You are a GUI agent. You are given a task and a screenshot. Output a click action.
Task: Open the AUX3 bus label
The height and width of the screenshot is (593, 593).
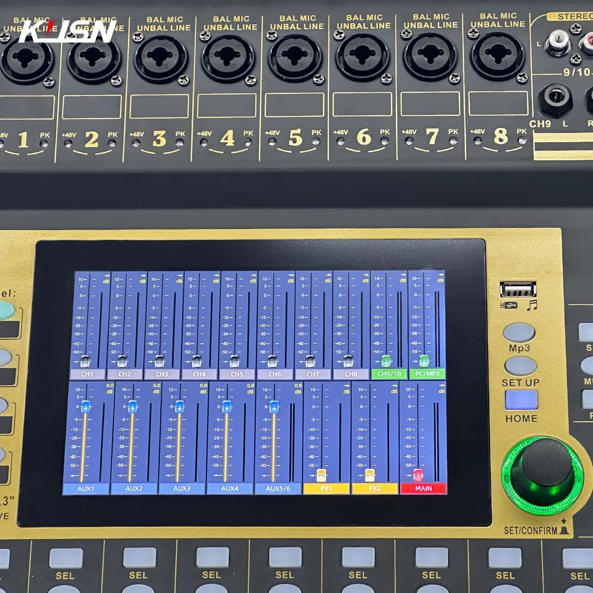click(182, 489)
